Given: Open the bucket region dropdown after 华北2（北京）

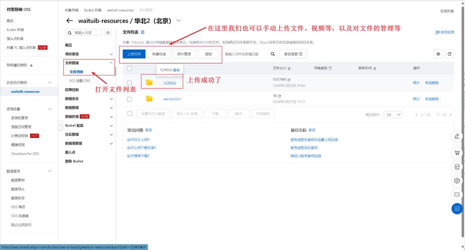Looking at the screenshot, I should [x=178, y=21].
